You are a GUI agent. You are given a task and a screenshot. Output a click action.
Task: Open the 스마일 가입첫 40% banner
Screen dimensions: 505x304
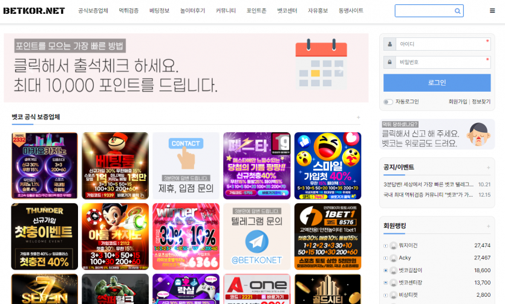[328, 165]
